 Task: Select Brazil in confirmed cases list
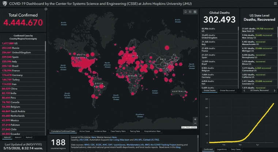[23, 66]
